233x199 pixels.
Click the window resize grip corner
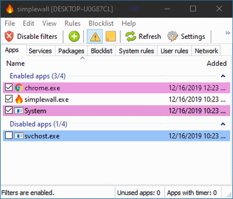pos(229,195)
